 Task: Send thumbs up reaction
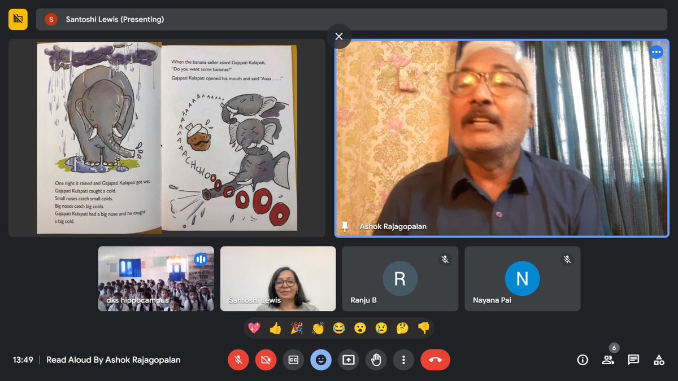click(275, 328)
